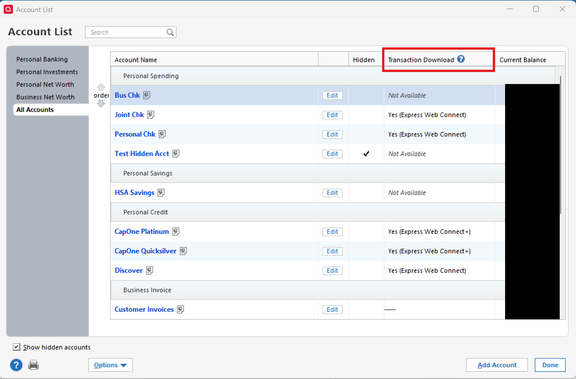Click 'Yes (Express Web Connect)' for Joint Chk
Image resolution: width=576 pixels, height=379 pixels.
(427, 115)
